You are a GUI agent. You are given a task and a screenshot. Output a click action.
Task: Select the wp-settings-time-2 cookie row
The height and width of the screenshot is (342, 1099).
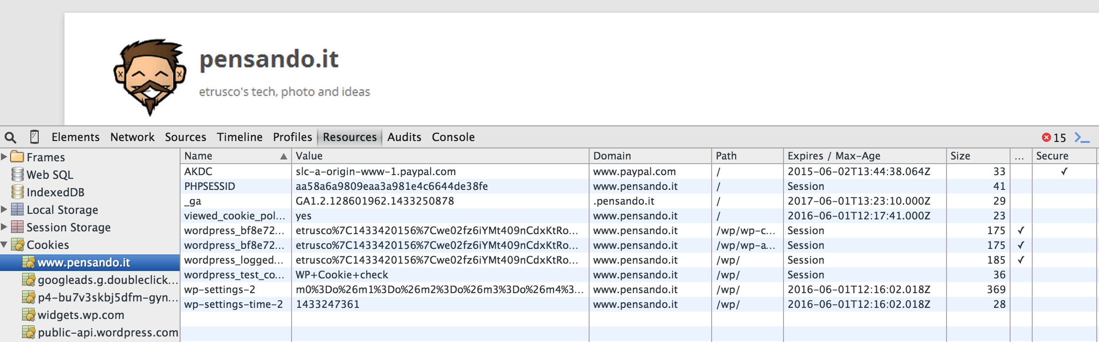(639, 304)
